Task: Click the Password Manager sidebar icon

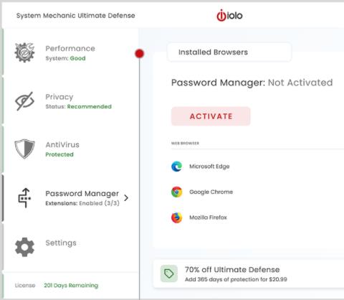Action: 24,198
